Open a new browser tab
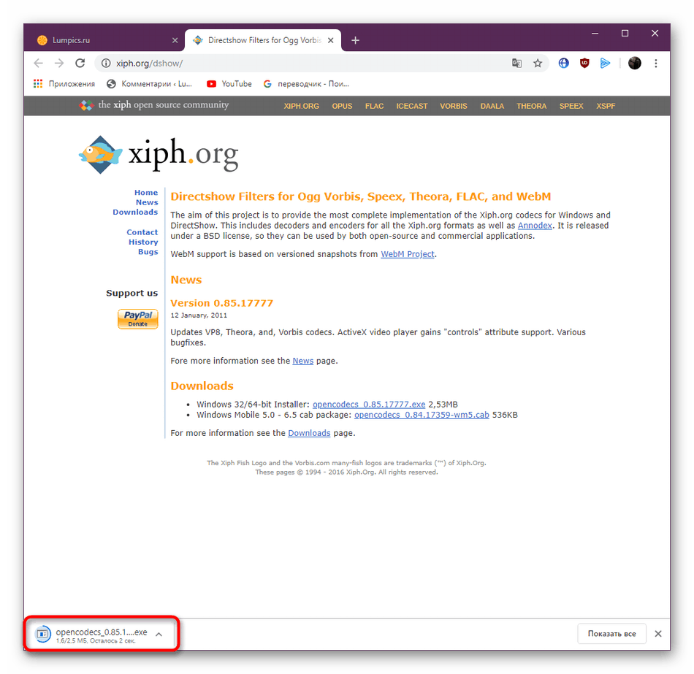This screenshot has height=674, width=694. pyautogui.click(x=355, y=40)
